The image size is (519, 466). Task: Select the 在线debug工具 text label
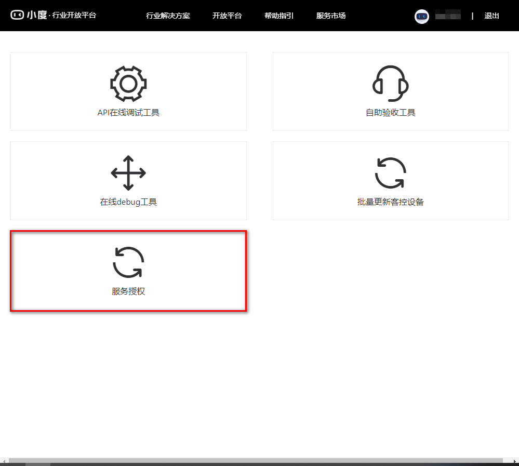(128, 202)
